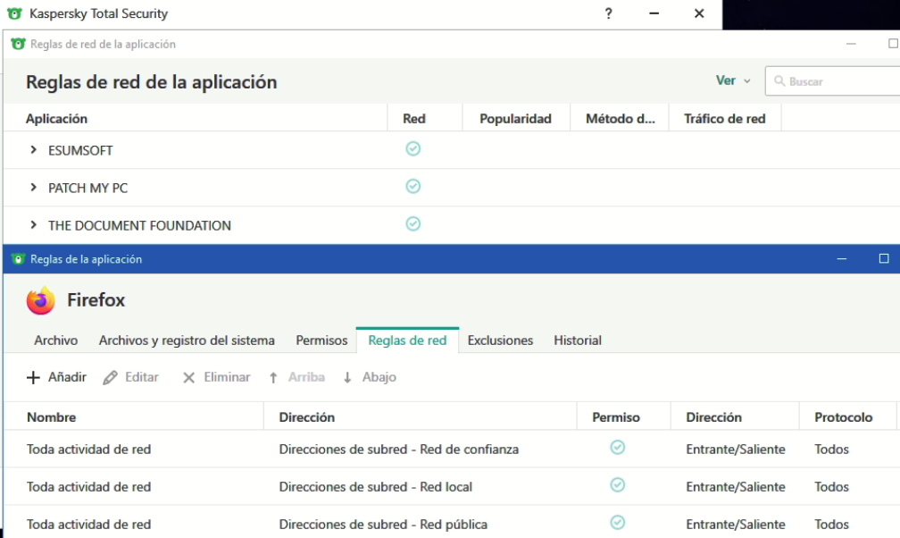Toggle permission for Red de confianza rule
This screenshot has width=900, height=538.
click(618, 447)
